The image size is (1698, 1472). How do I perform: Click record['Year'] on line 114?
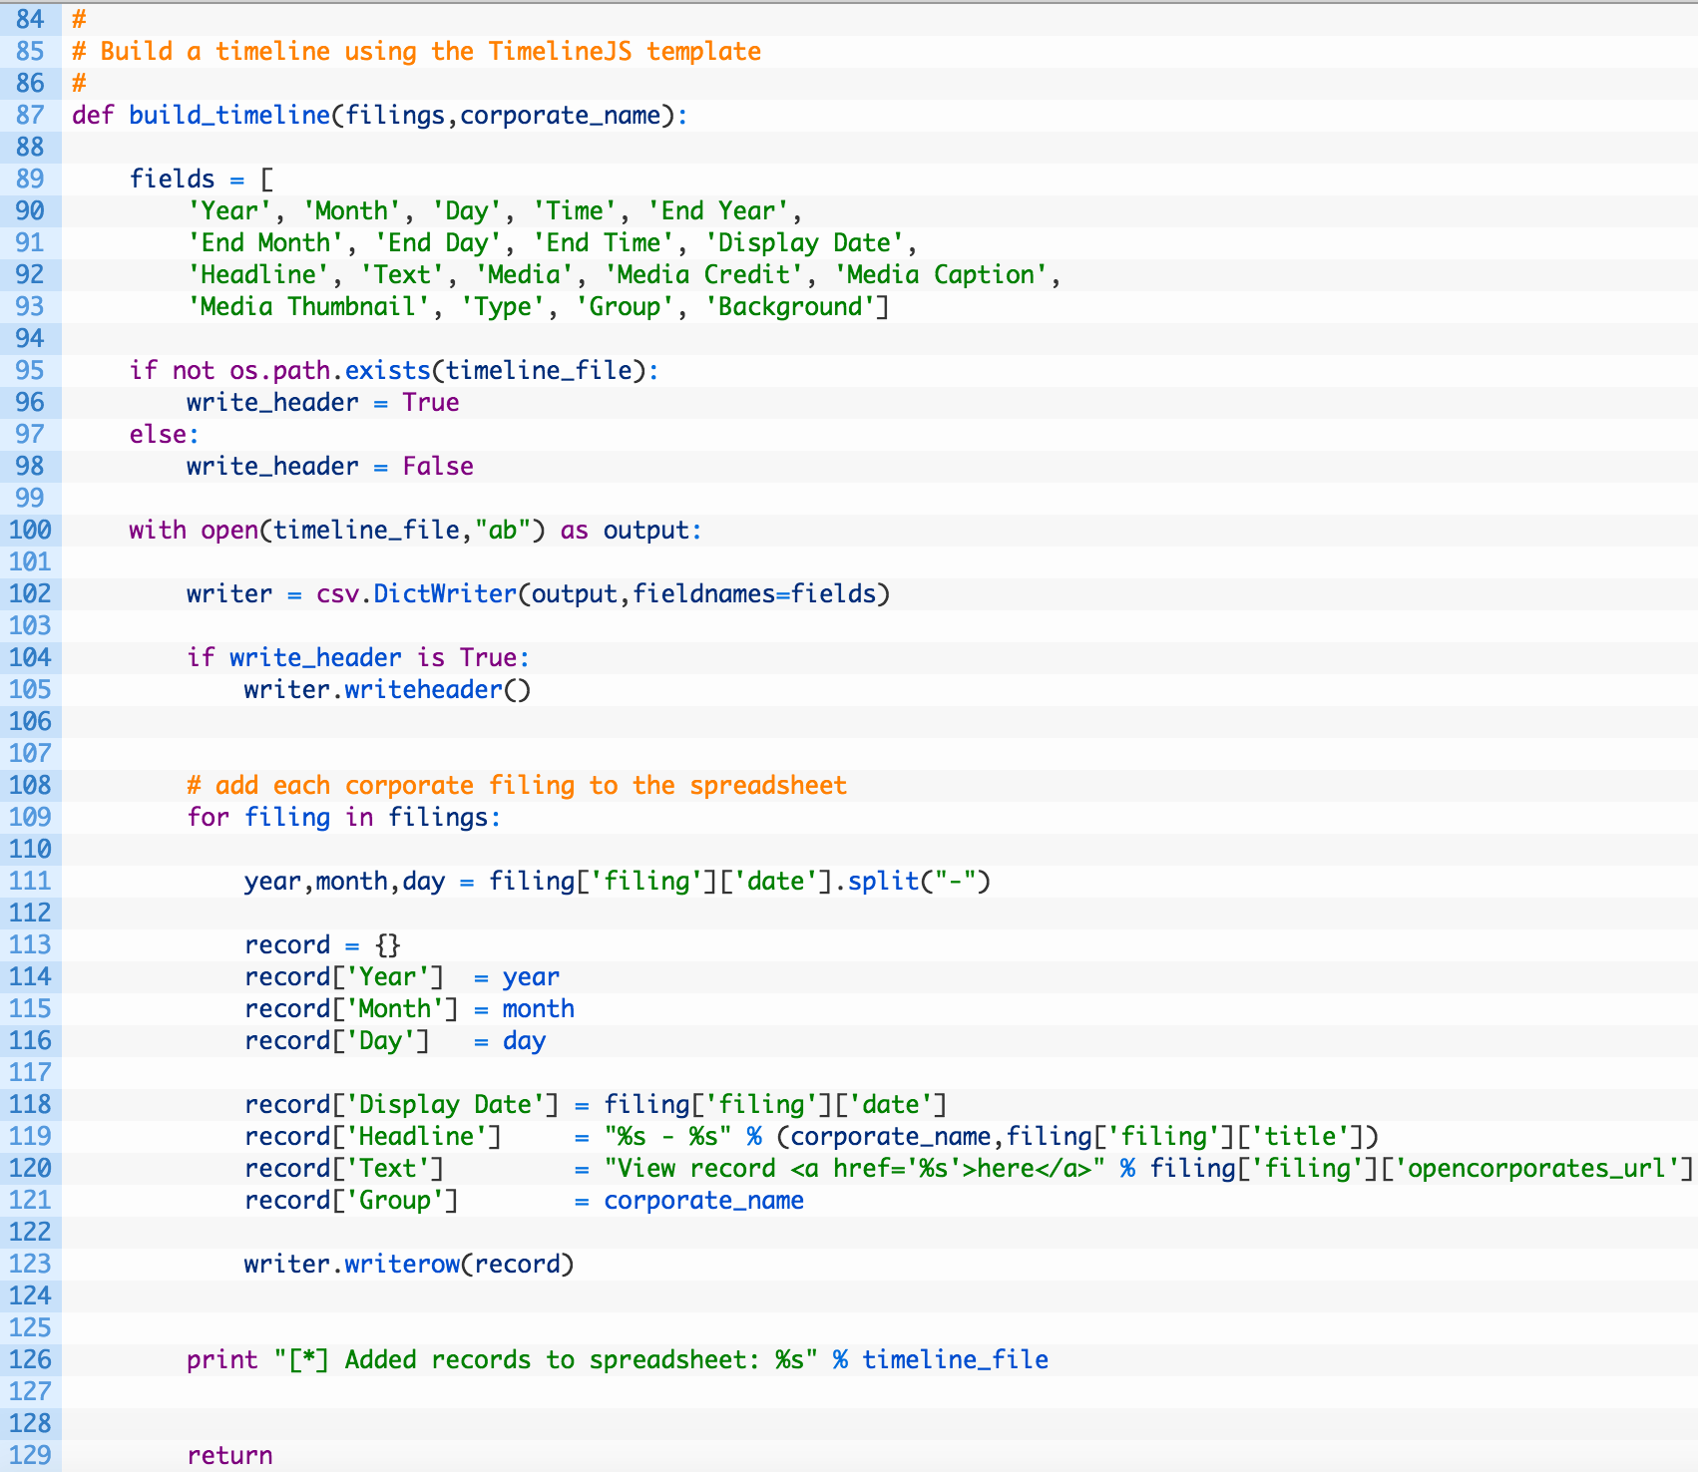tap(344, 977)
